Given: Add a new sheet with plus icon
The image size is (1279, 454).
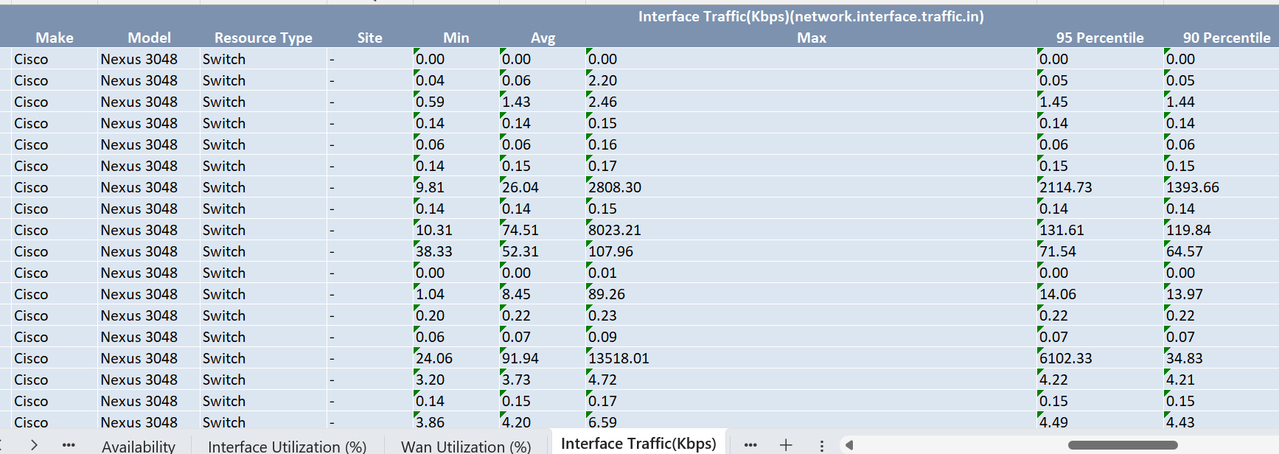Looking at the screenshot, I should tap(786, 445).
